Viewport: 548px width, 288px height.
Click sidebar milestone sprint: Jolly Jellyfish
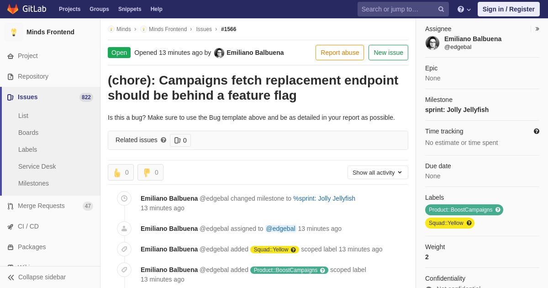[457, 110]
